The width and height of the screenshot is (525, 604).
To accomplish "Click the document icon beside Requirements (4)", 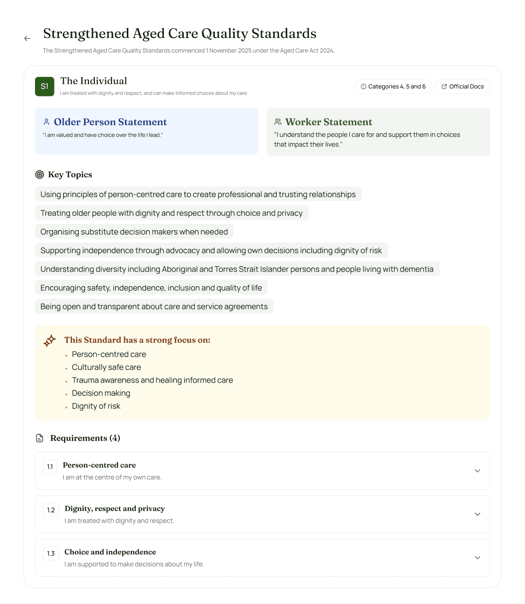I will 39,438.
